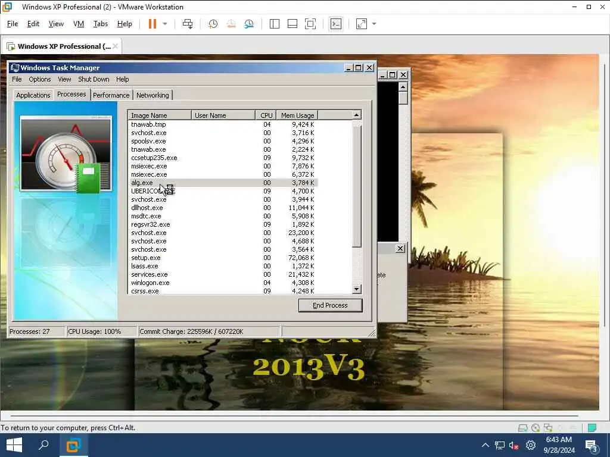Switch to the Processes tab
This screenshot has width=610, height=457.
click(x=71, y=95)
